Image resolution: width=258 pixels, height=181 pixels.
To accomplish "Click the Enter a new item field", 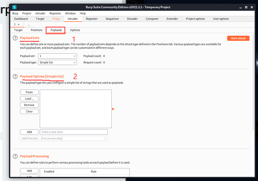I will click(74, 132).
